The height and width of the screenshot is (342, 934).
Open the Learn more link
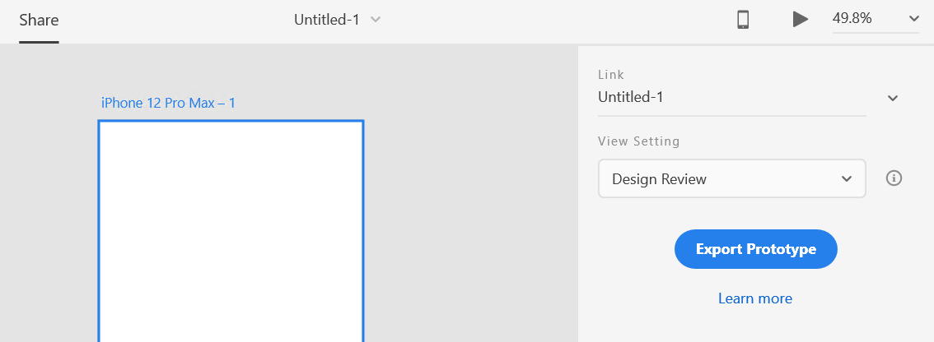(754, 298)
